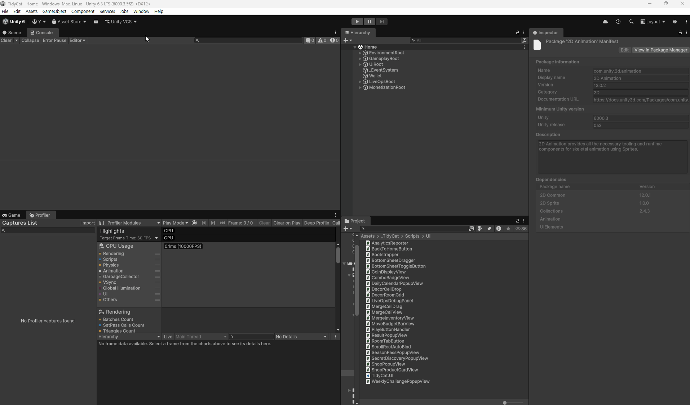
Task: Open the File menu
Action: coord(5,12)
